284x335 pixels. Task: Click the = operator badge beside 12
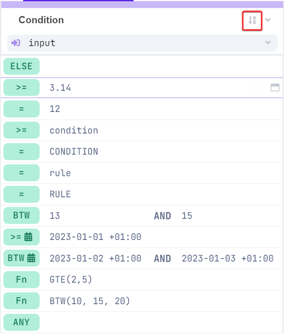pyautogui.click(x=21, y=109)
